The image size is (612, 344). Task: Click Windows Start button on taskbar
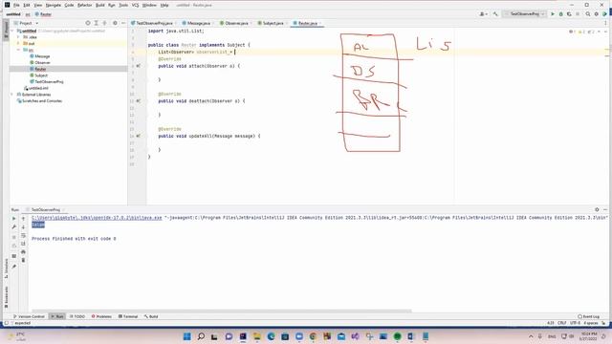tap(187, 336)
